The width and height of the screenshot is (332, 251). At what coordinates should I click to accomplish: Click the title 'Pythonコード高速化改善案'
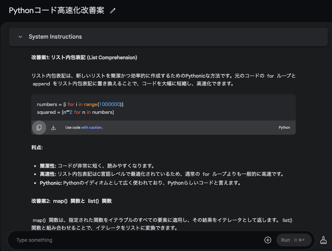click(57, 10)
